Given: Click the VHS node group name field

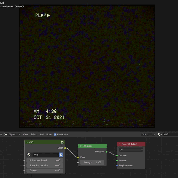Looking at the screenshot, I should [46, 155].
